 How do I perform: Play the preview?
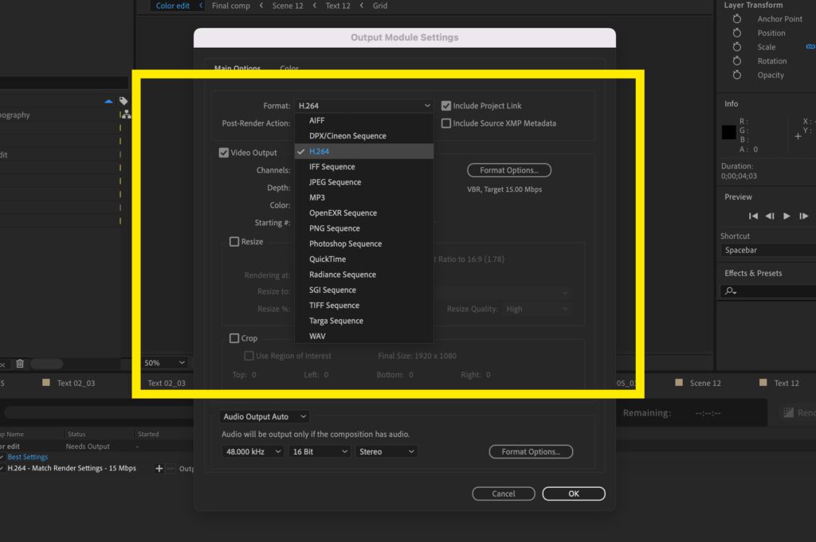787,216
